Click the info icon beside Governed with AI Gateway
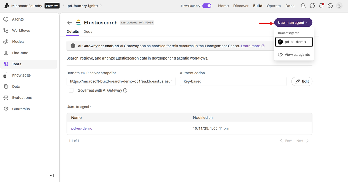This screenshot has width=348, height=182. [x=125, y=90]
